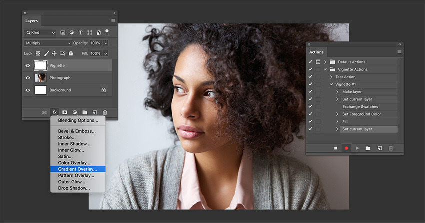425x223 pixels.
Task: Expand the Test Action
Action: 331,77
